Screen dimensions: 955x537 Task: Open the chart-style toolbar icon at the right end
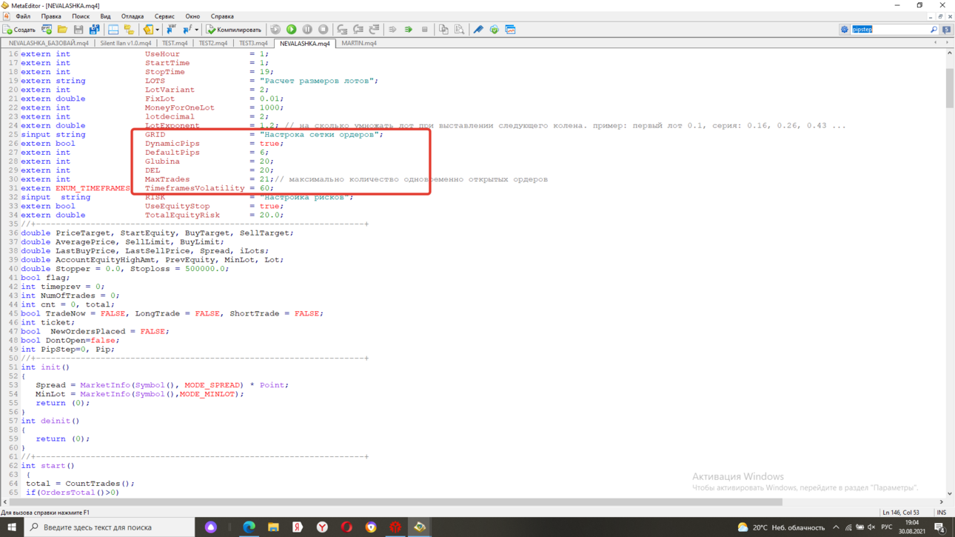[510, 30]
